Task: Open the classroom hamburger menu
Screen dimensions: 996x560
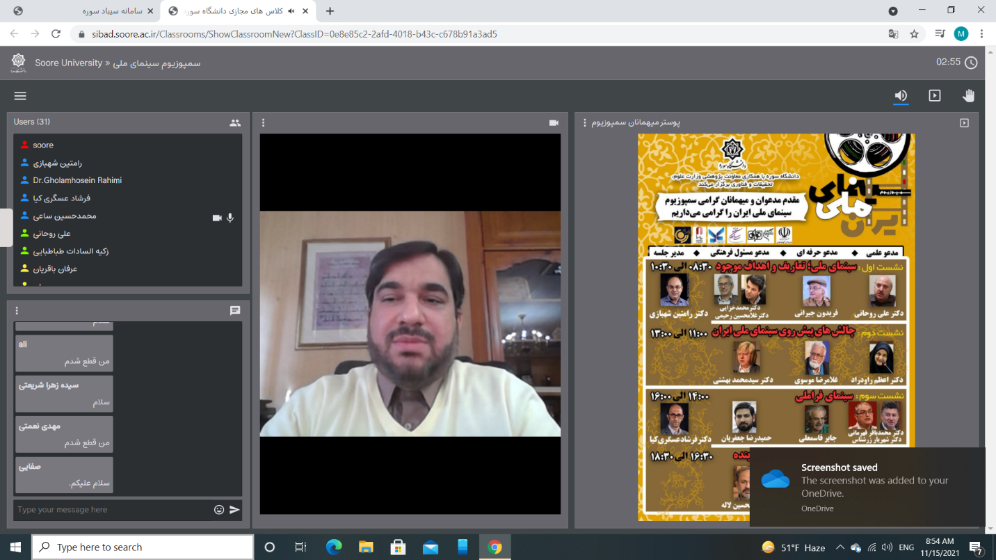Action: 20,96
